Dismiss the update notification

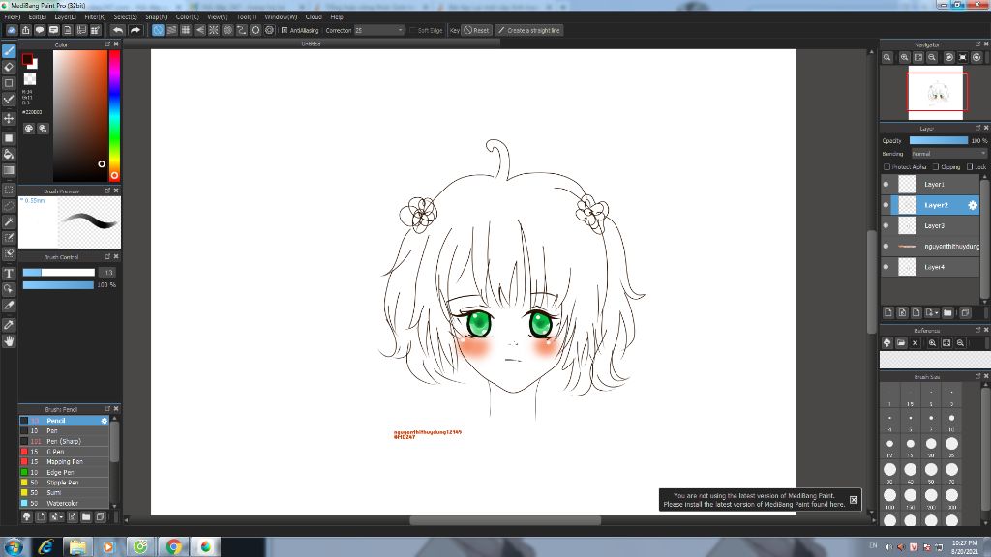click(854, 500)
